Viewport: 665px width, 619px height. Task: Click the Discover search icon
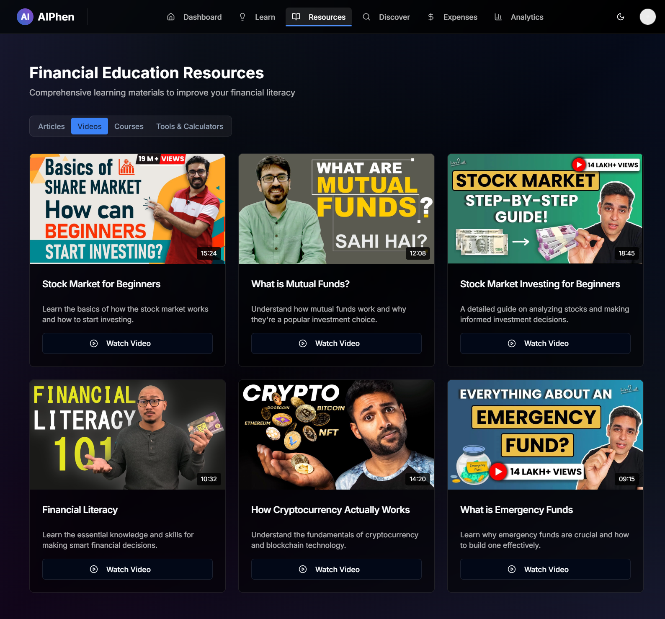click(x=366, y=17)
